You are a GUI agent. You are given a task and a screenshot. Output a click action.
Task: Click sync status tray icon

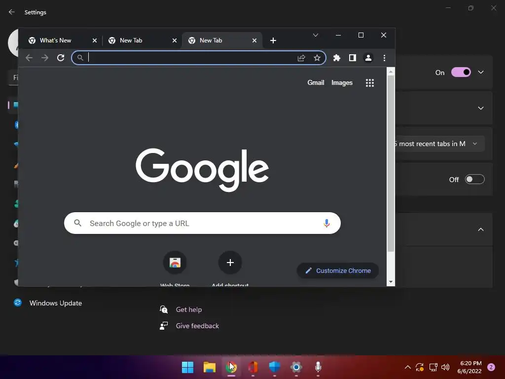pos(420,367)
